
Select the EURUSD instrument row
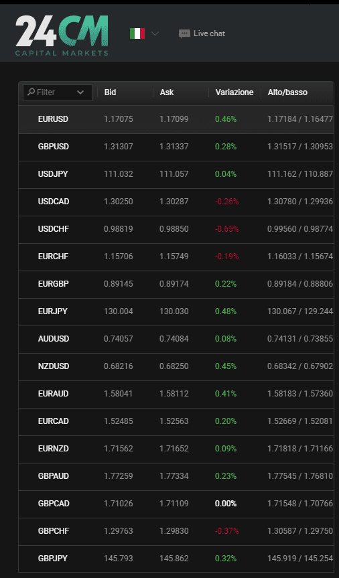pos(176,119)
